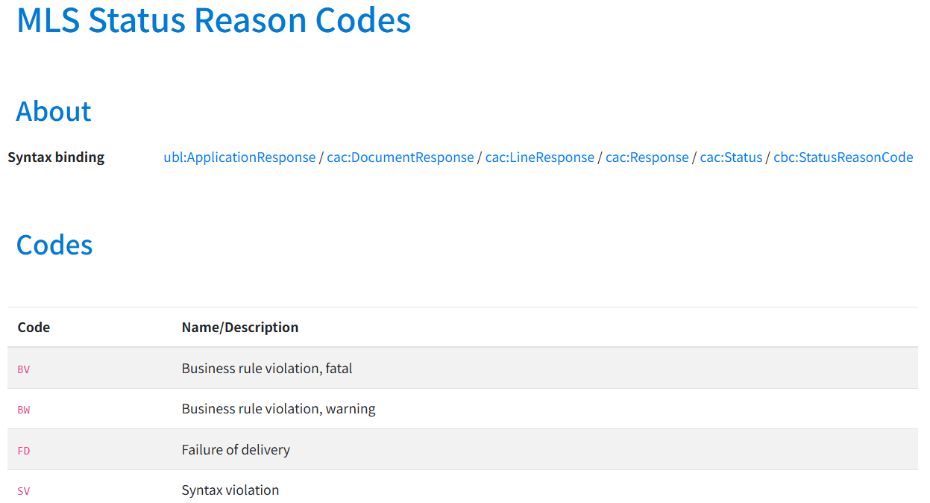
Task: Select the FD code cell
Action: [x=24, y=451]
